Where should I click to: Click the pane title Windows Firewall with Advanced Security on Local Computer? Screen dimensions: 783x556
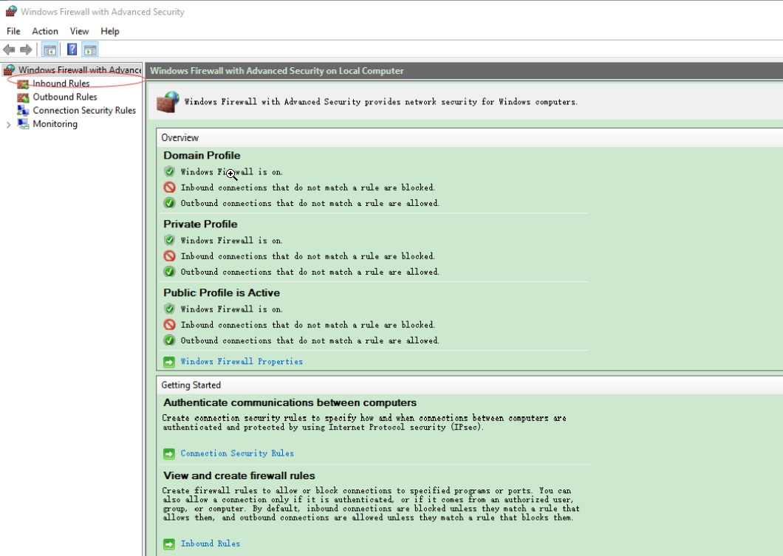tap(277, 71)
